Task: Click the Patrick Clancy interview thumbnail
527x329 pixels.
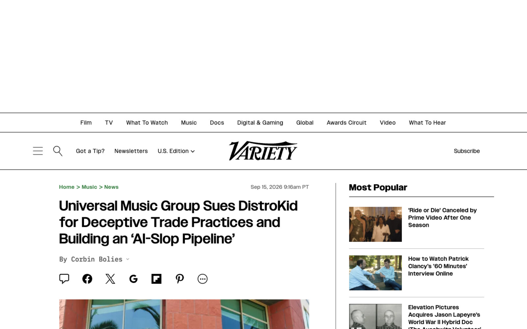Action: (x=375, y=273)
